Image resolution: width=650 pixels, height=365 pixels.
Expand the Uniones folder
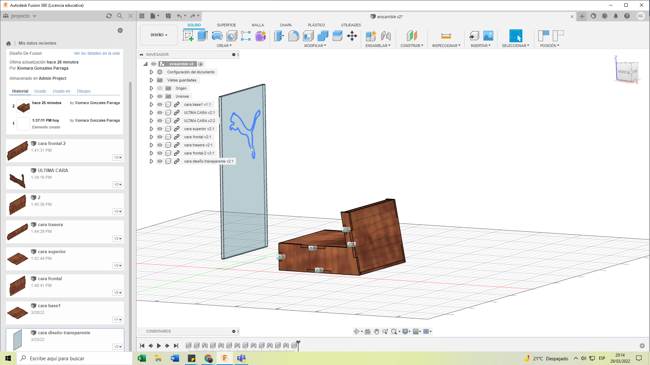point(151,96)
